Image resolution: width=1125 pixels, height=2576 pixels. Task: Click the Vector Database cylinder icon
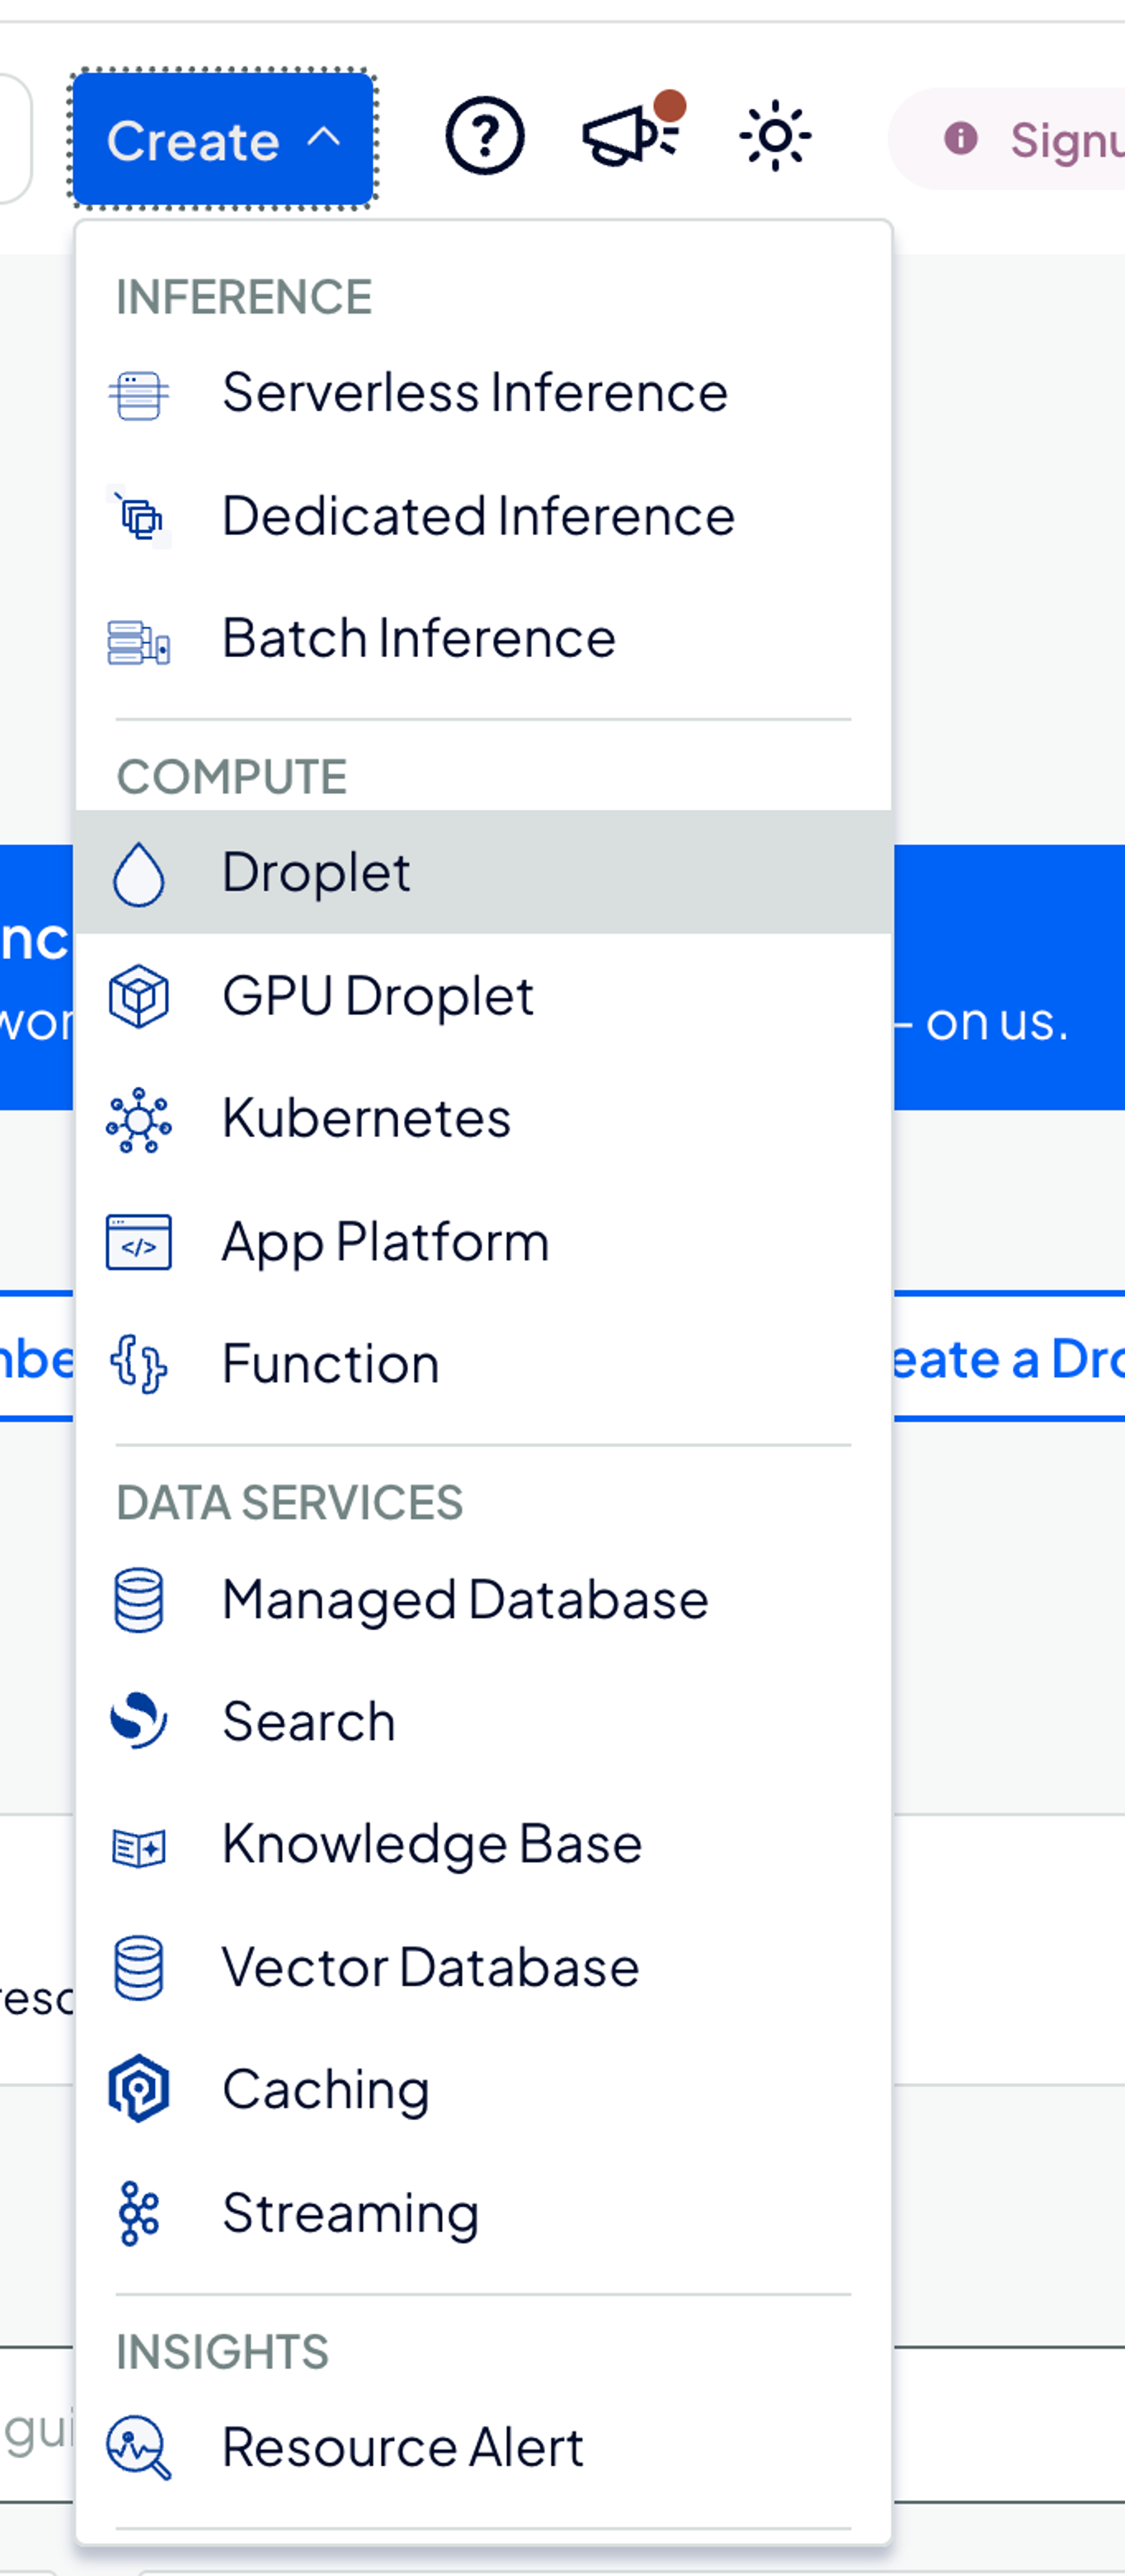point(139,1968)
